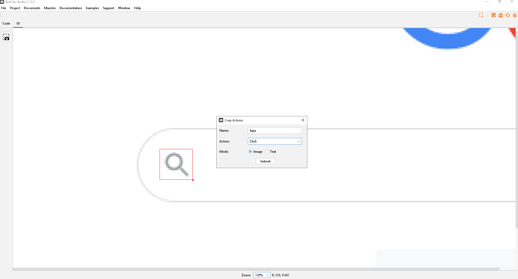Open the Maestro menu
Image resolution: width=518 pixels, height=279 pixels.
point(50,8)
